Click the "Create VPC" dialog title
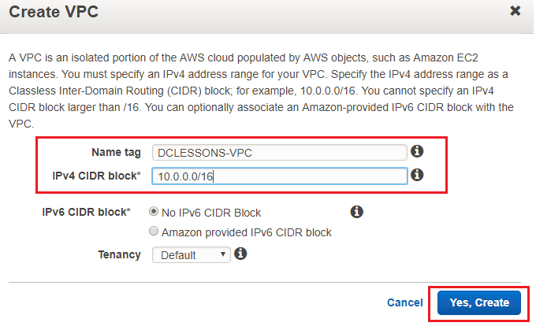Viewport: 536px width, 330px height. pyautogui.click(x=54, y=12)
